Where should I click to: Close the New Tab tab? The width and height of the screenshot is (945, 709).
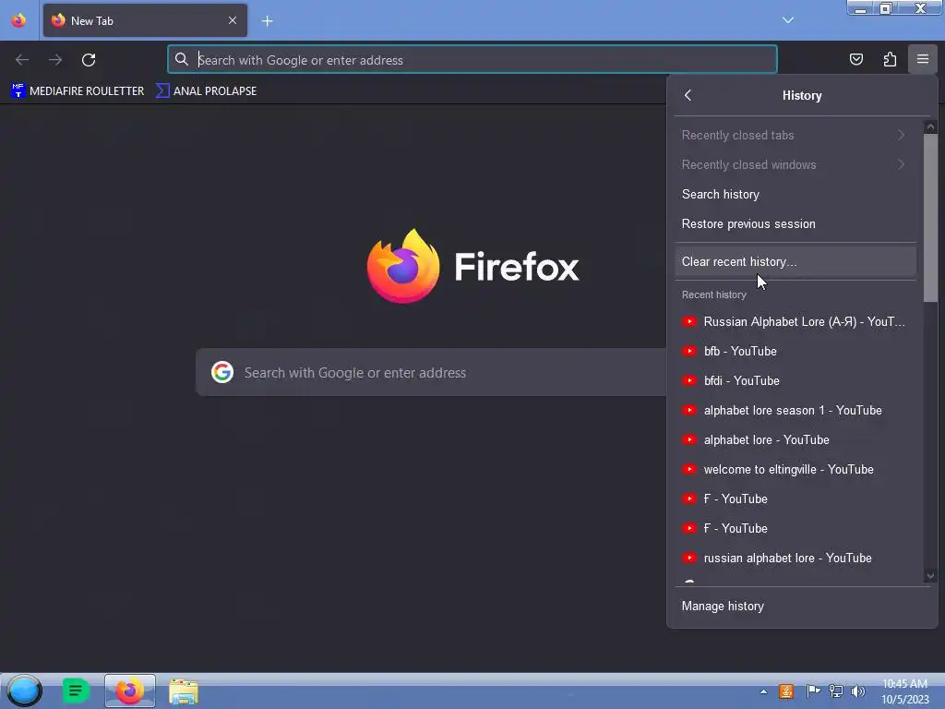(x=232, y=20)
